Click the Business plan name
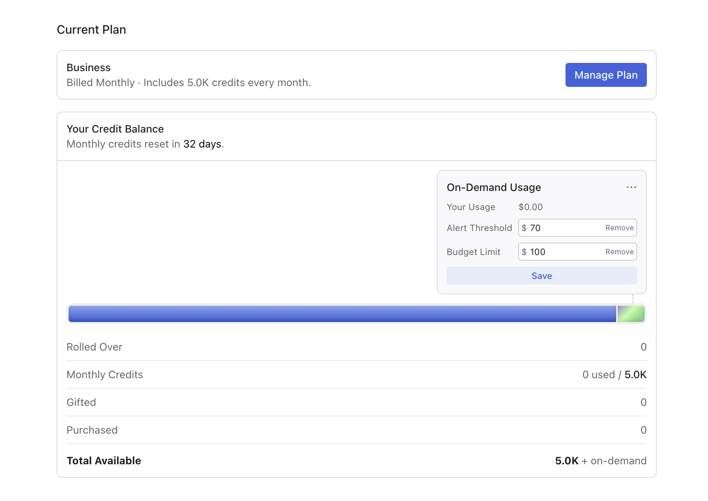 tap(88, 67)
